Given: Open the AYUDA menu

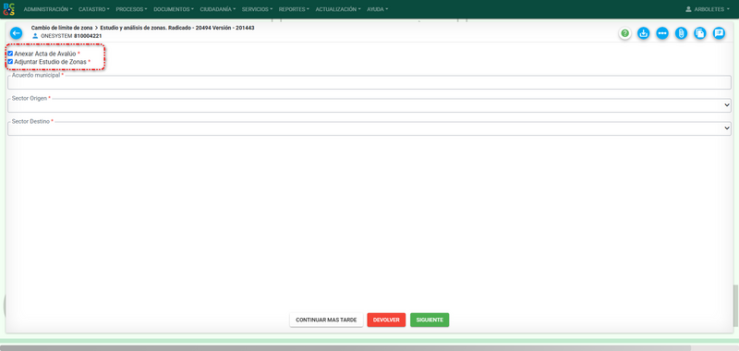Looking at the screenshot, I should (x=377, y=9).
